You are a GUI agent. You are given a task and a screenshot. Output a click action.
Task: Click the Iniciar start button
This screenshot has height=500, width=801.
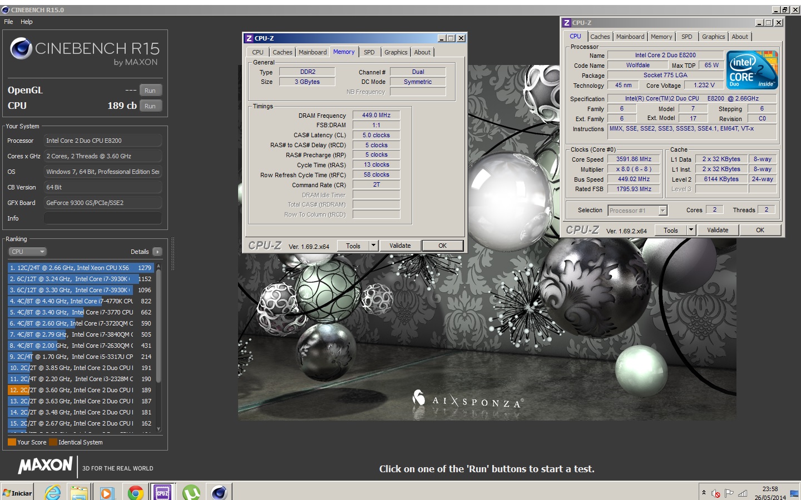(17, 493)
